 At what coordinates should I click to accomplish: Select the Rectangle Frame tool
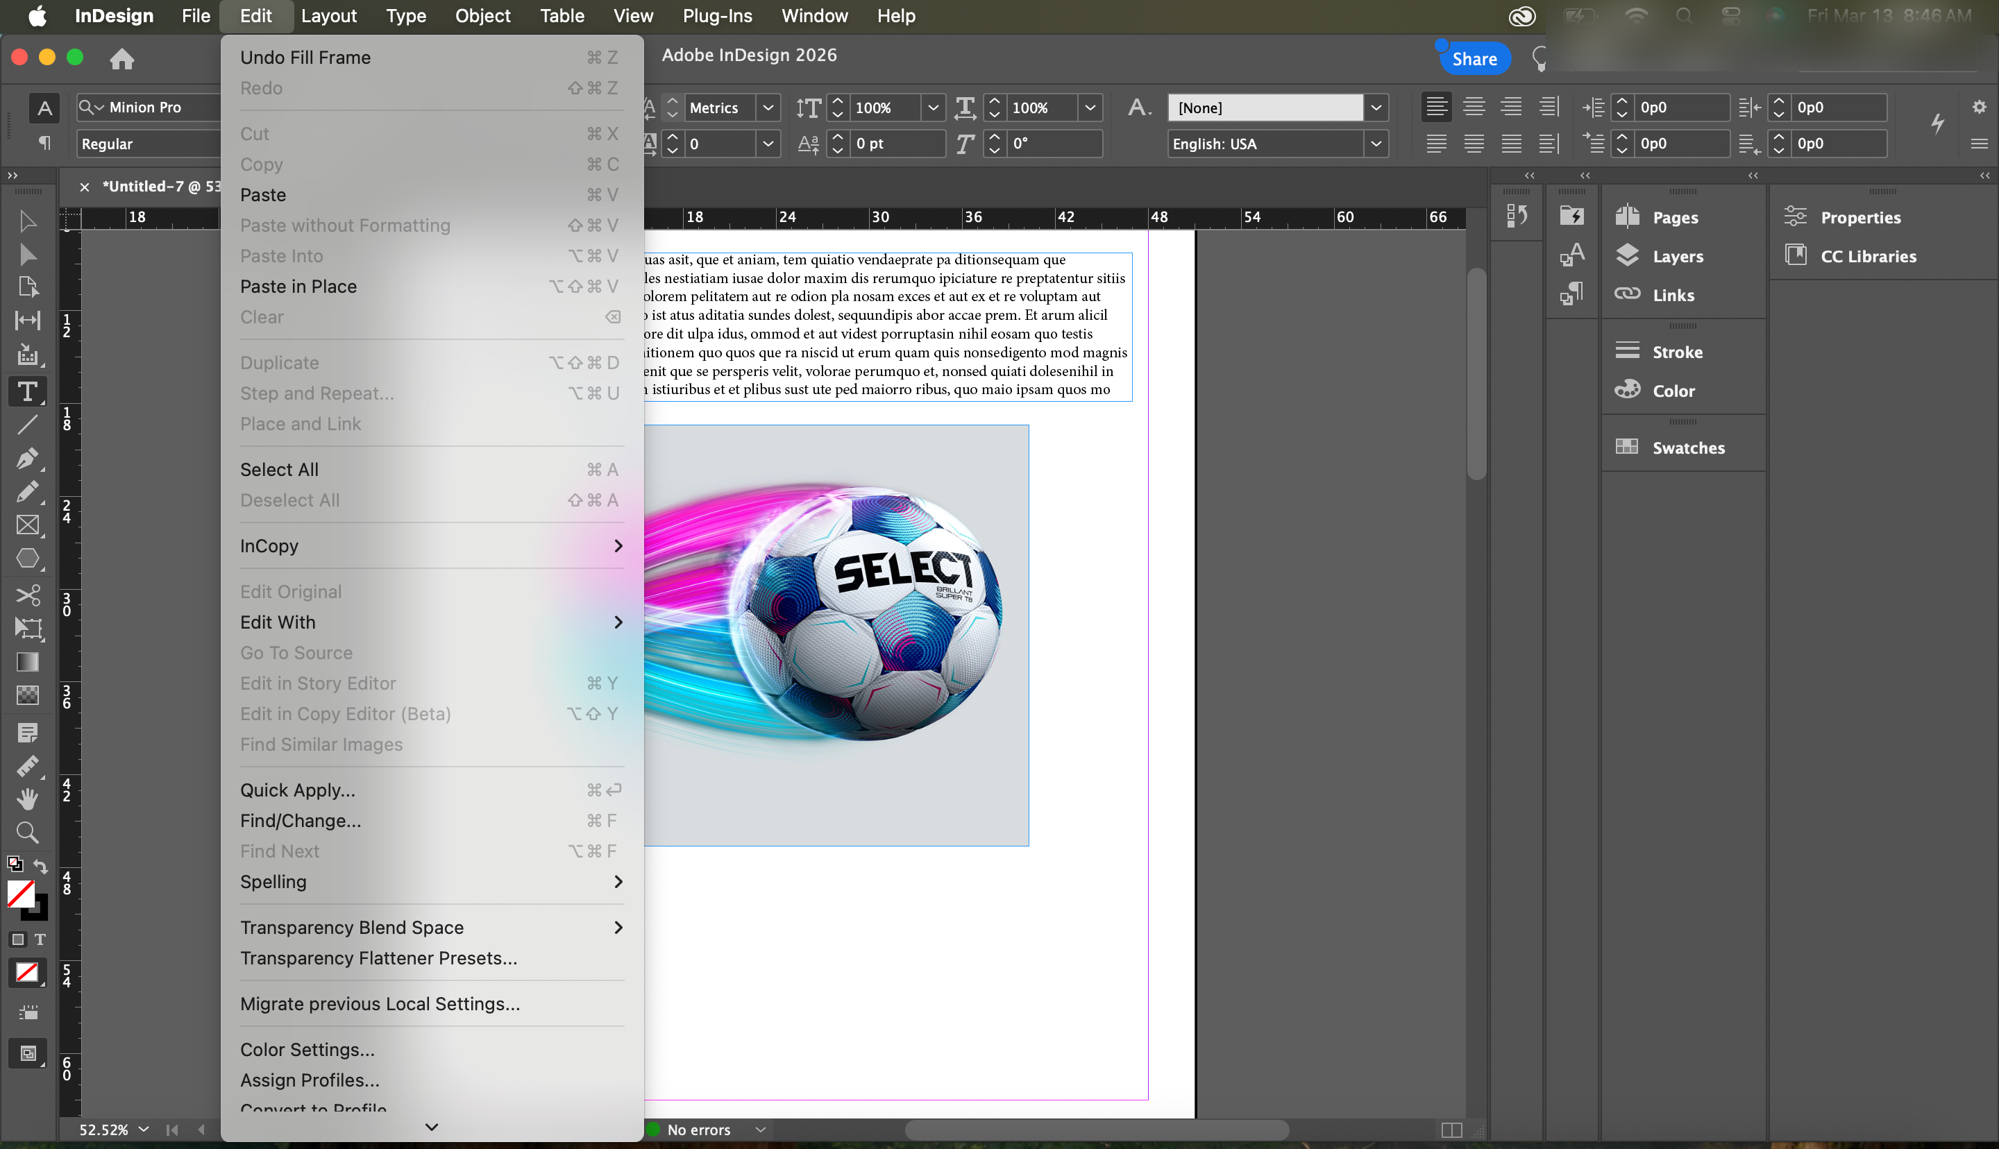click(28, 525)
